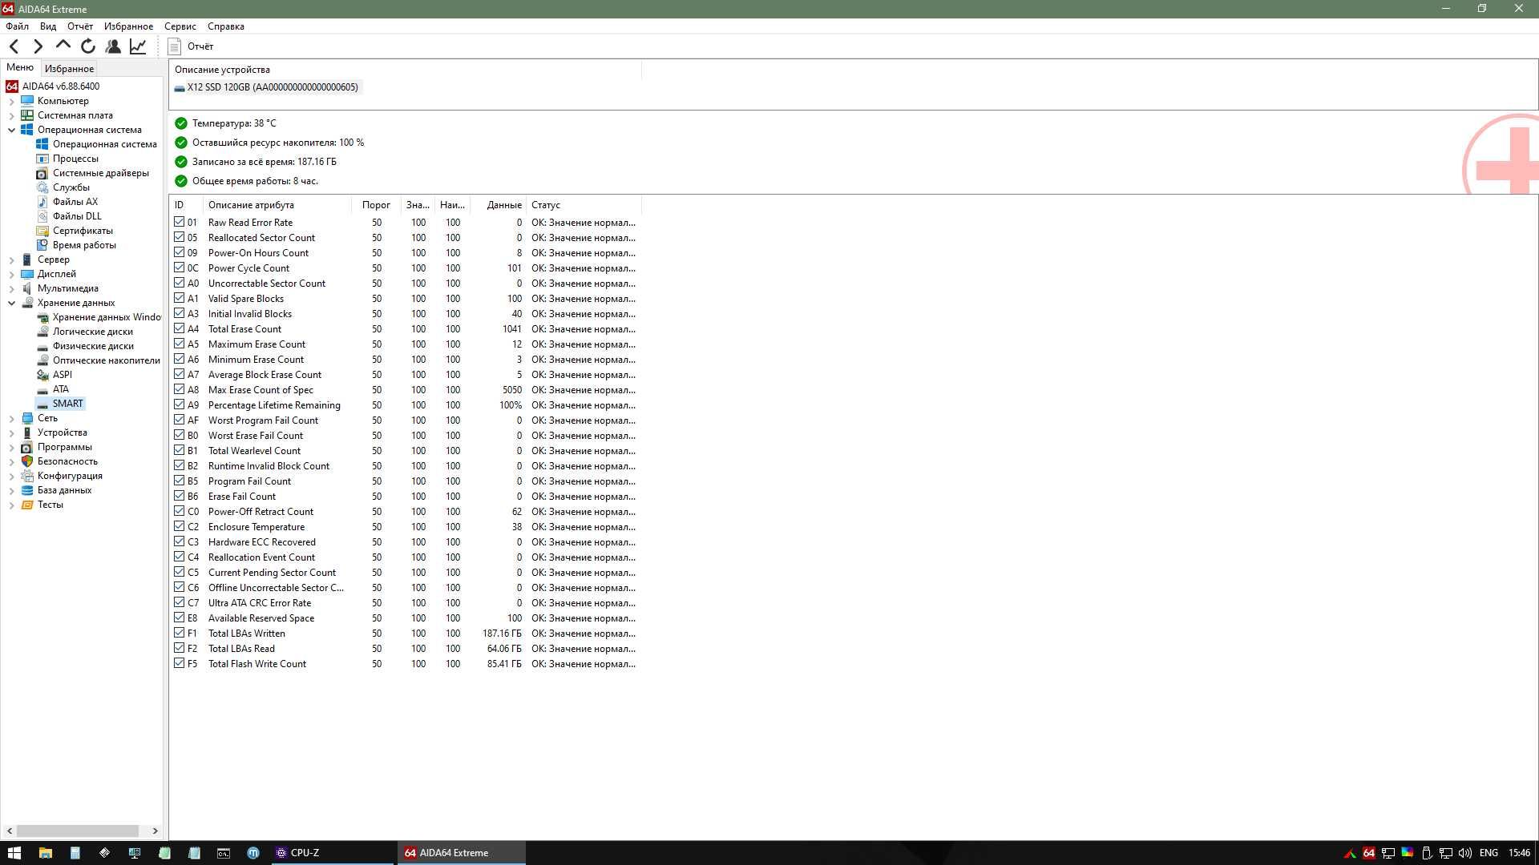Toggle checkbox for Total Flash Write Count

(x=179, y=663)
